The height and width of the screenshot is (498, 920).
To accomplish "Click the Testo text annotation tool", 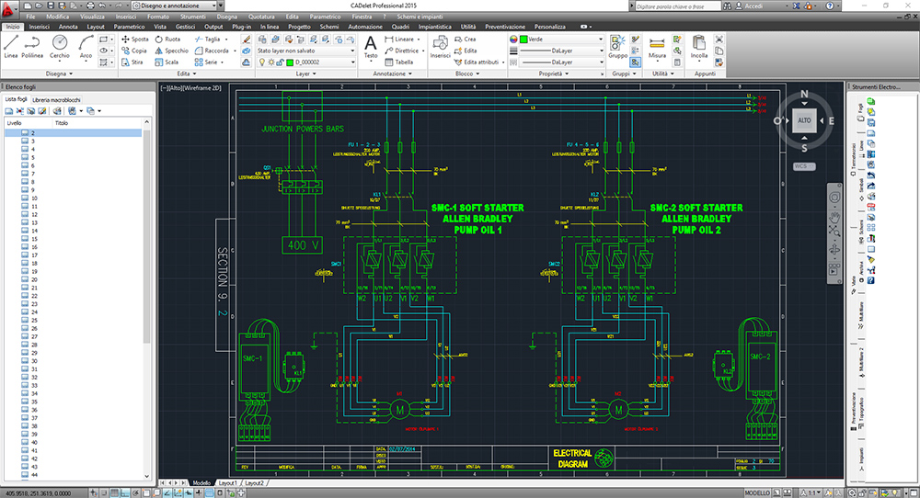I will 371,47.
